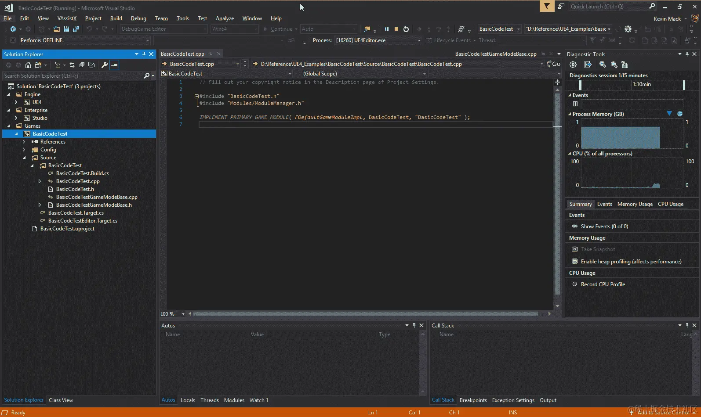Toggle pin on BasicCodeTest.cpp tab
This screenshot has width=701, height=417.
[211, 54]
